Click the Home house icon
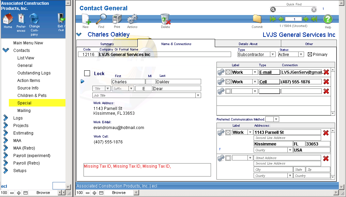This screenshot has height=197, width=346. pyautogui.click(x=8, y=19)
